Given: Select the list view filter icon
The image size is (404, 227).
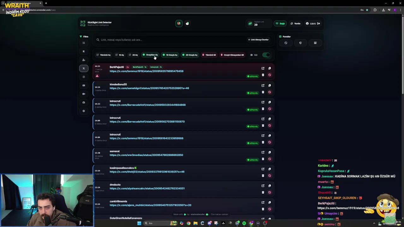Looking at the screenshot, I should coord(84,43).
